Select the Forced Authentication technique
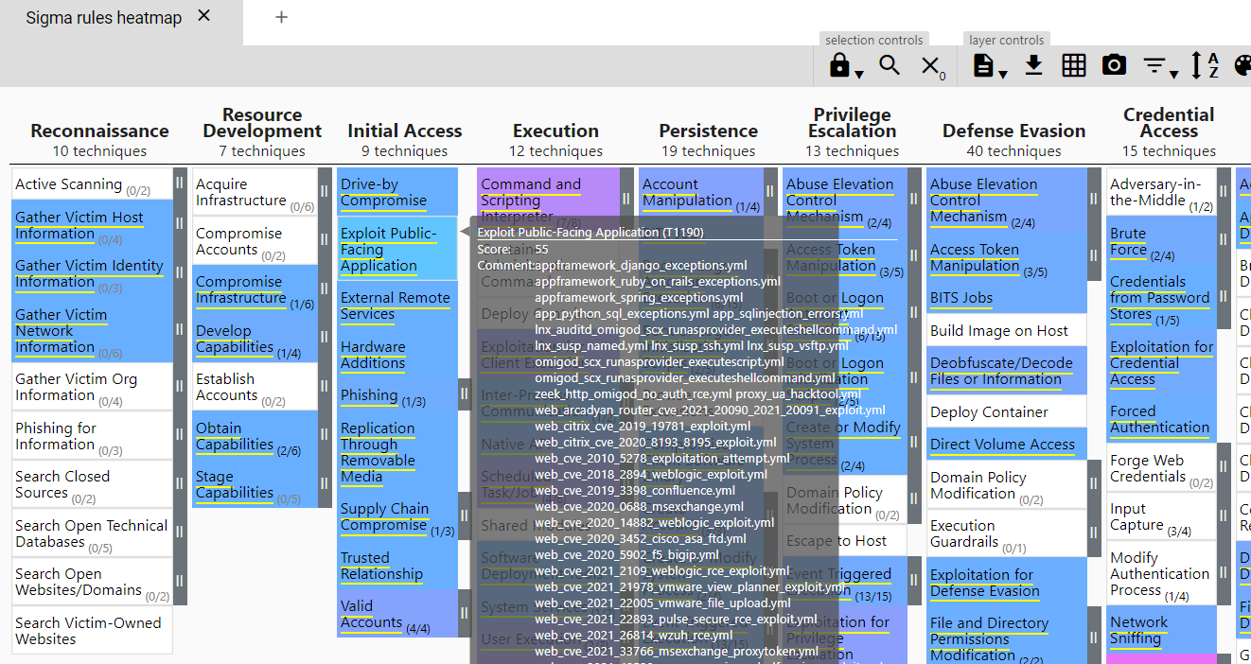The width and height of the screenshot is (1251, 664). pos(1162,419)
